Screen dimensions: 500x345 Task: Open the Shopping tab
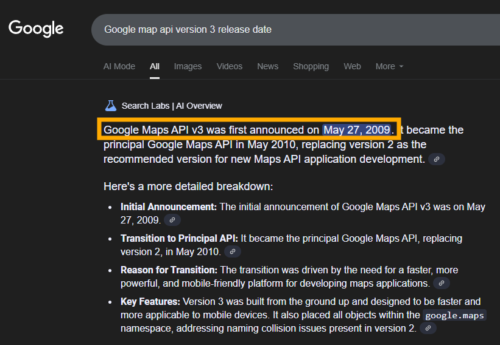(311, 66)
